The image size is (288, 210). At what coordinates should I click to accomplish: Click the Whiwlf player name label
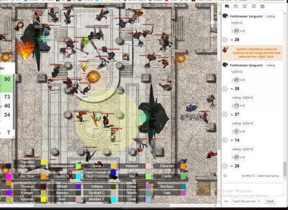pos(62,186)
